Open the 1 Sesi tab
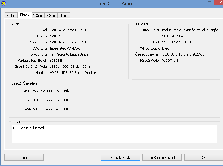Image resolution: width=223 pixels, height=166 pixels. (x=38, y=16)
